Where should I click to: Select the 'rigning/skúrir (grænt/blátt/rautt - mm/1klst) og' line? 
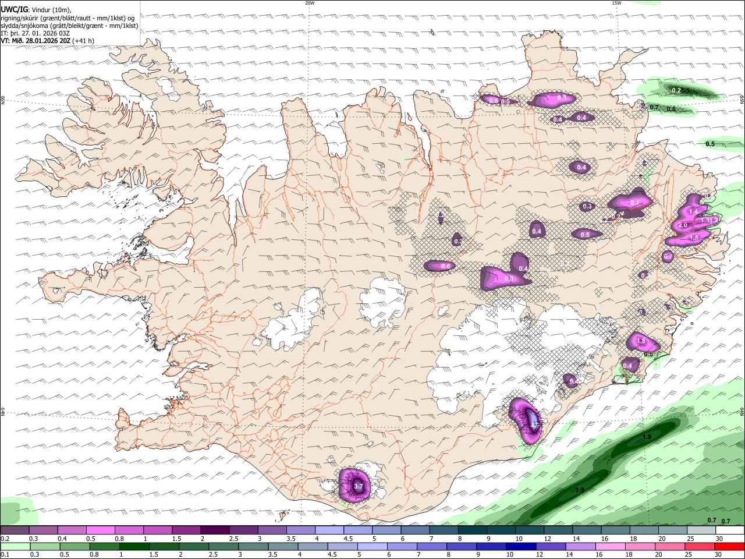(x=68, y=18)
